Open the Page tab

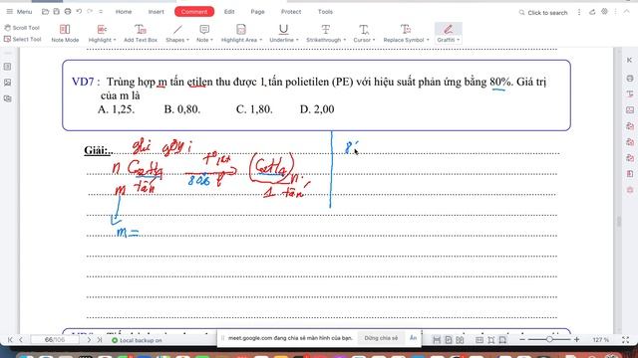point(257,12)
